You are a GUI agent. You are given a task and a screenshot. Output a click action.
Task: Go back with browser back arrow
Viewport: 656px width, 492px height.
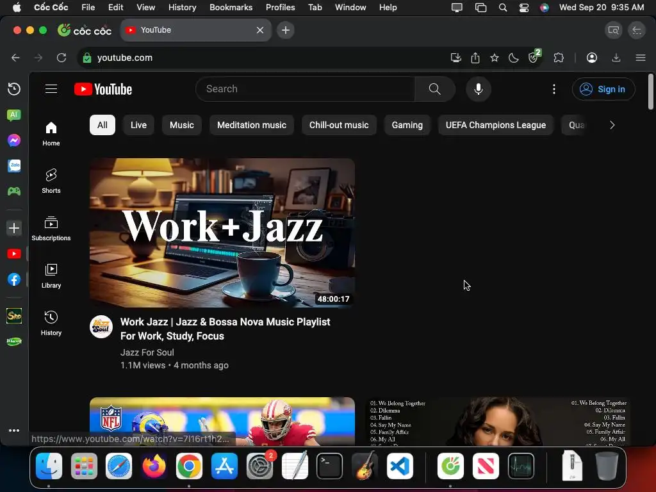tap(15, 58)
